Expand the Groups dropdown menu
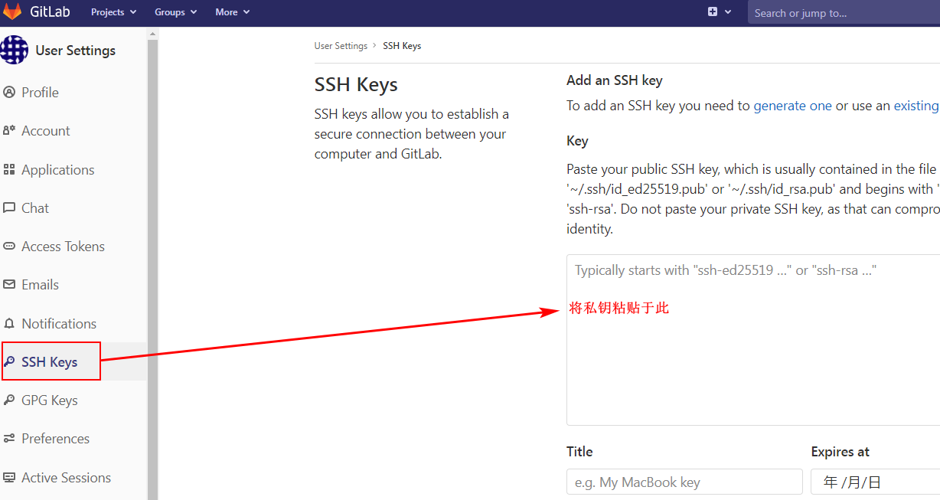The width and height of the screenshot is (940, 500). (175, 12)
